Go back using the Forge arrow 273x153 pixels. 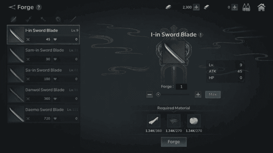point(12,7)
